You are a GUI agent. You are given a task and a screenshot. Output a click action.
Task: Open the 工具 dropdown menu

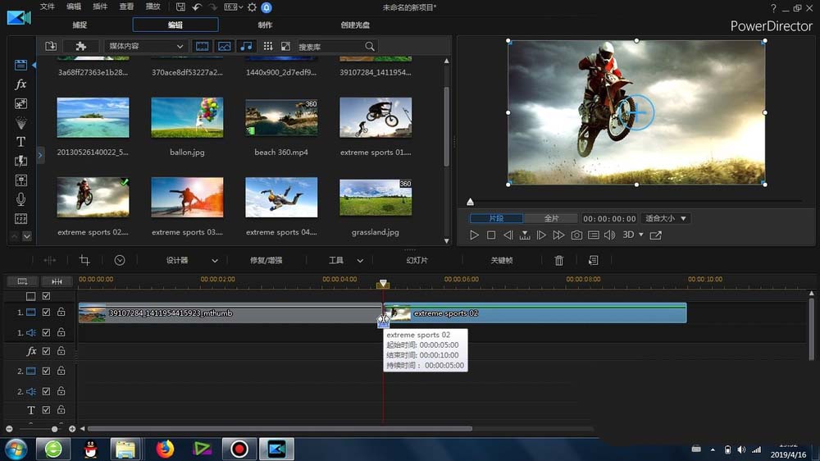tap(345, 260)
